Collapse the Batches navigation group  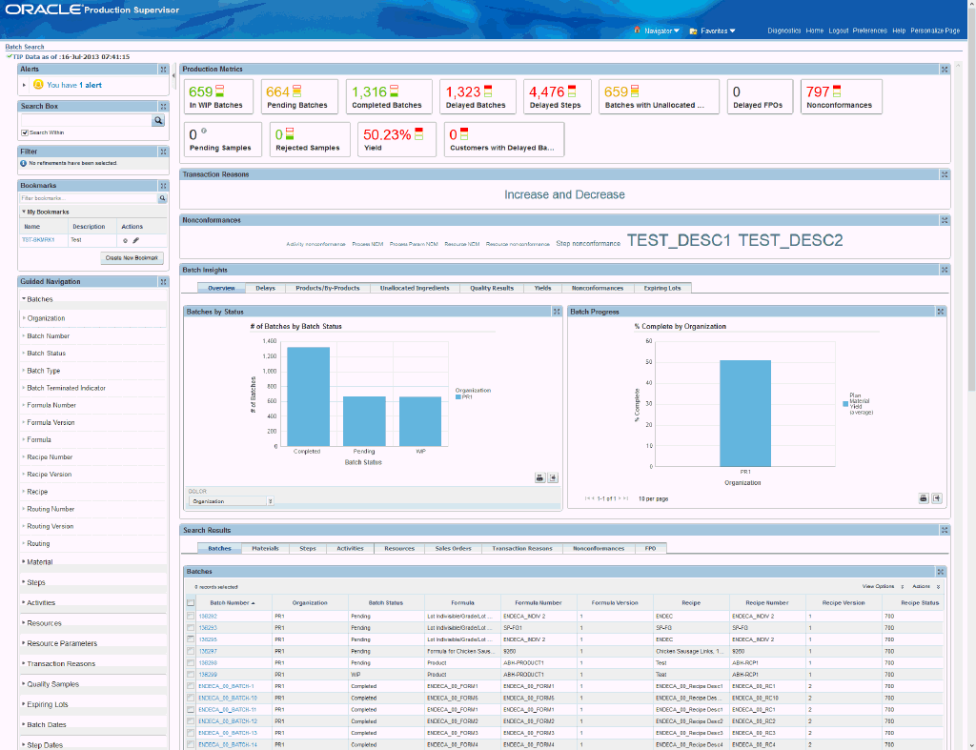24,298
